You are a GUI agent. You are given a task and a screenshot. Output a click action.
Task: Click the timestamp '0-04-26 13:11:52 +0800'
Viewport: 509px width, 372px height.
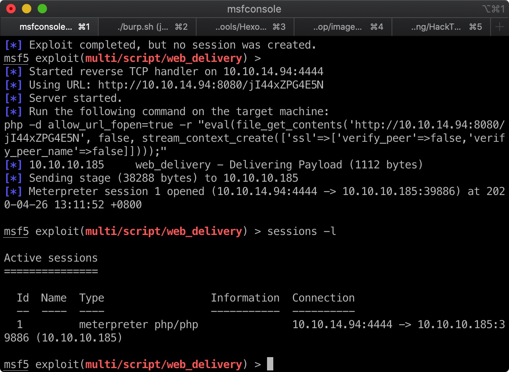[x=73, y=205]
